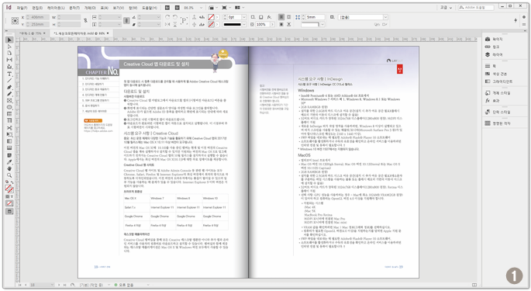
Task: Select the Gap tool
Action: (x=9, y=60)
